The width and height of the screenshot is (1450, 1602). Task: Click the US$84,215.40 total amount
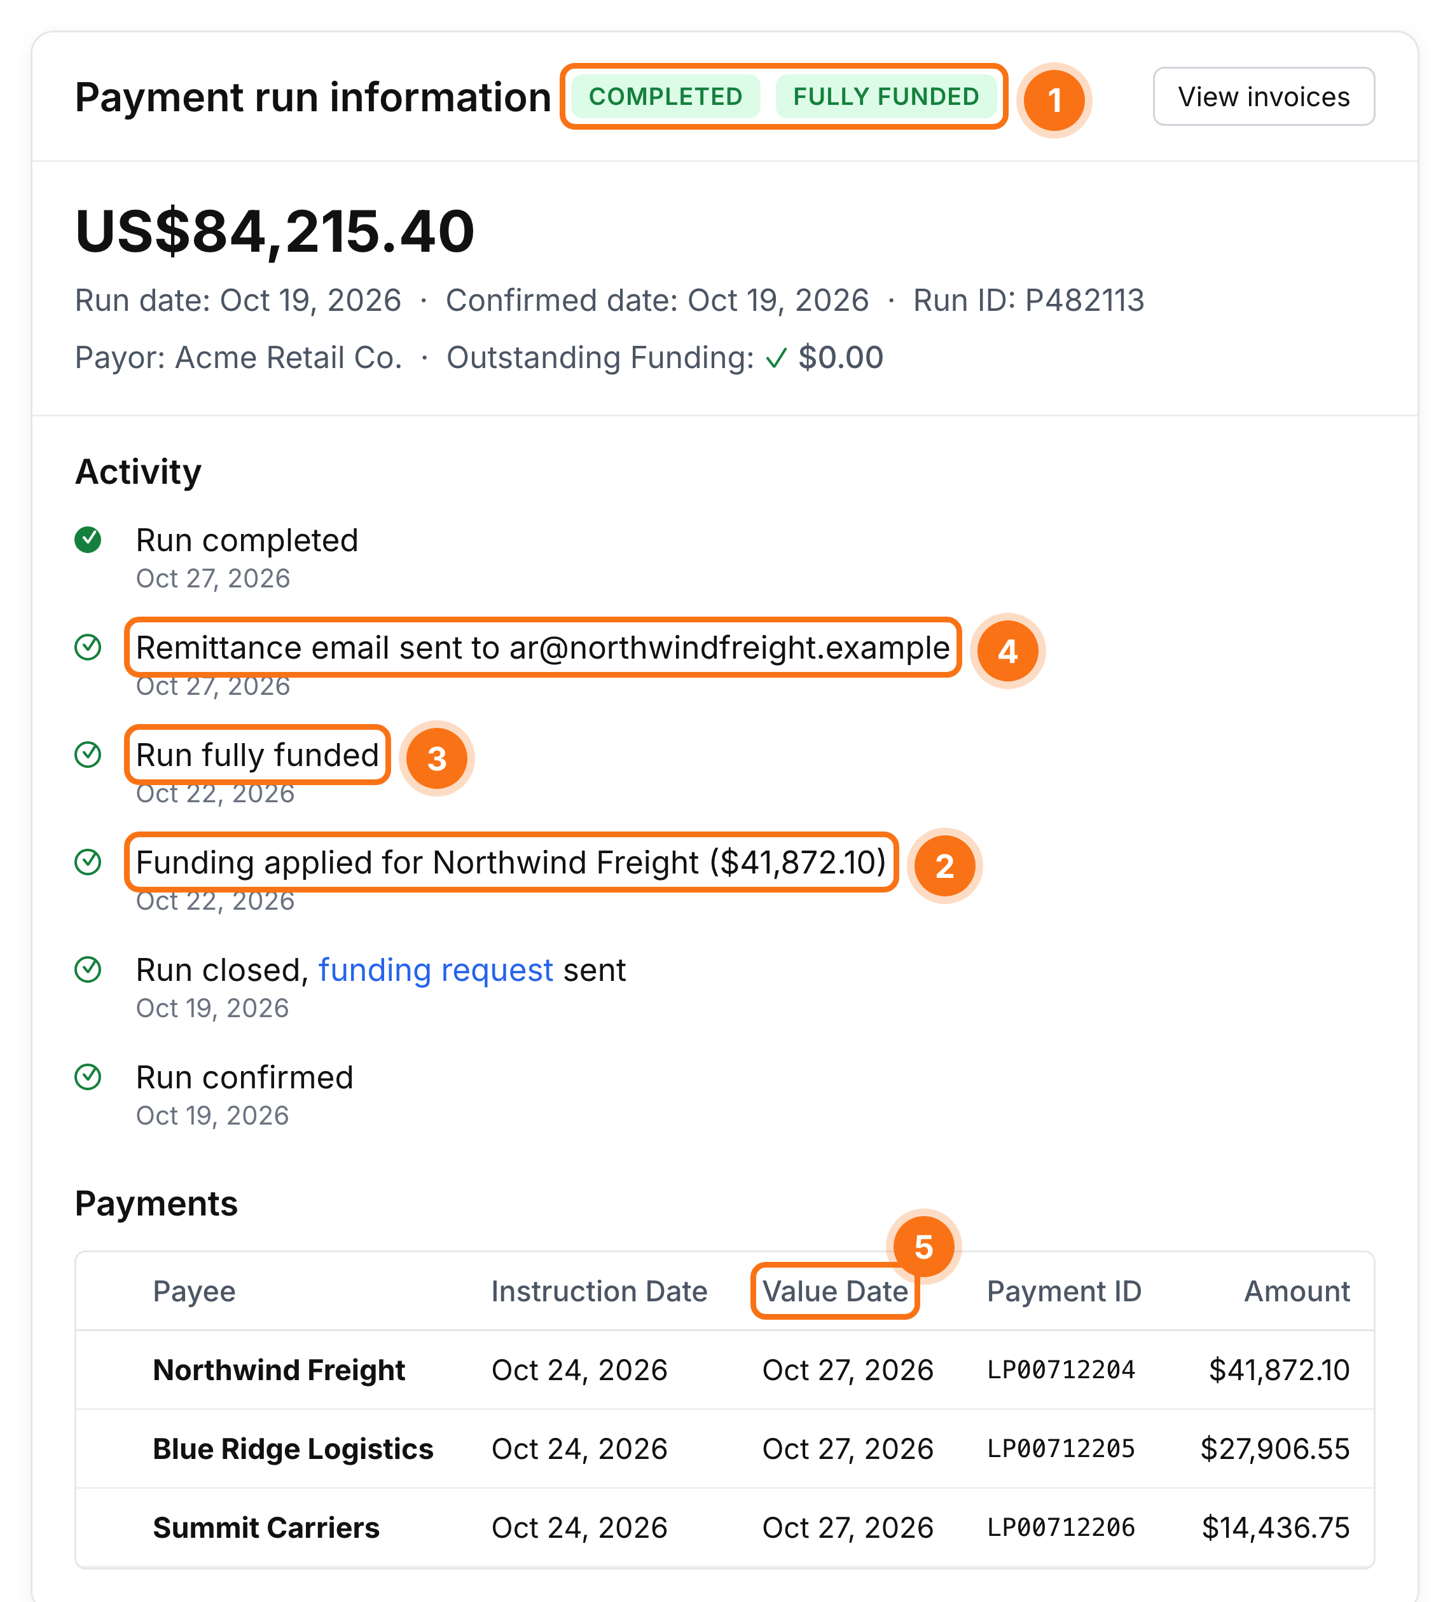pos(275,231)
